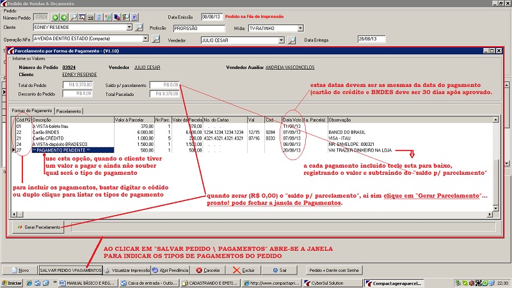The width and height of the screenshot is (512, 288).
Task: Open Windows Iniciar start button
Action: [12, 283]
